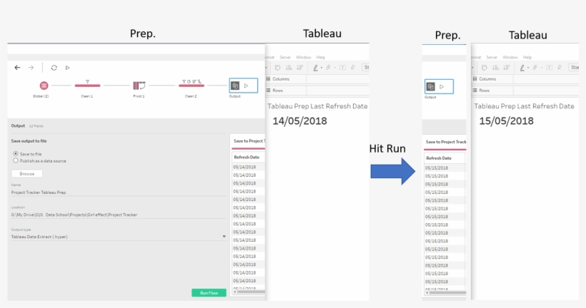
Task: Click sort descending icon in 14/05/2018 Tableau window
Action: [x=299, y=68]
